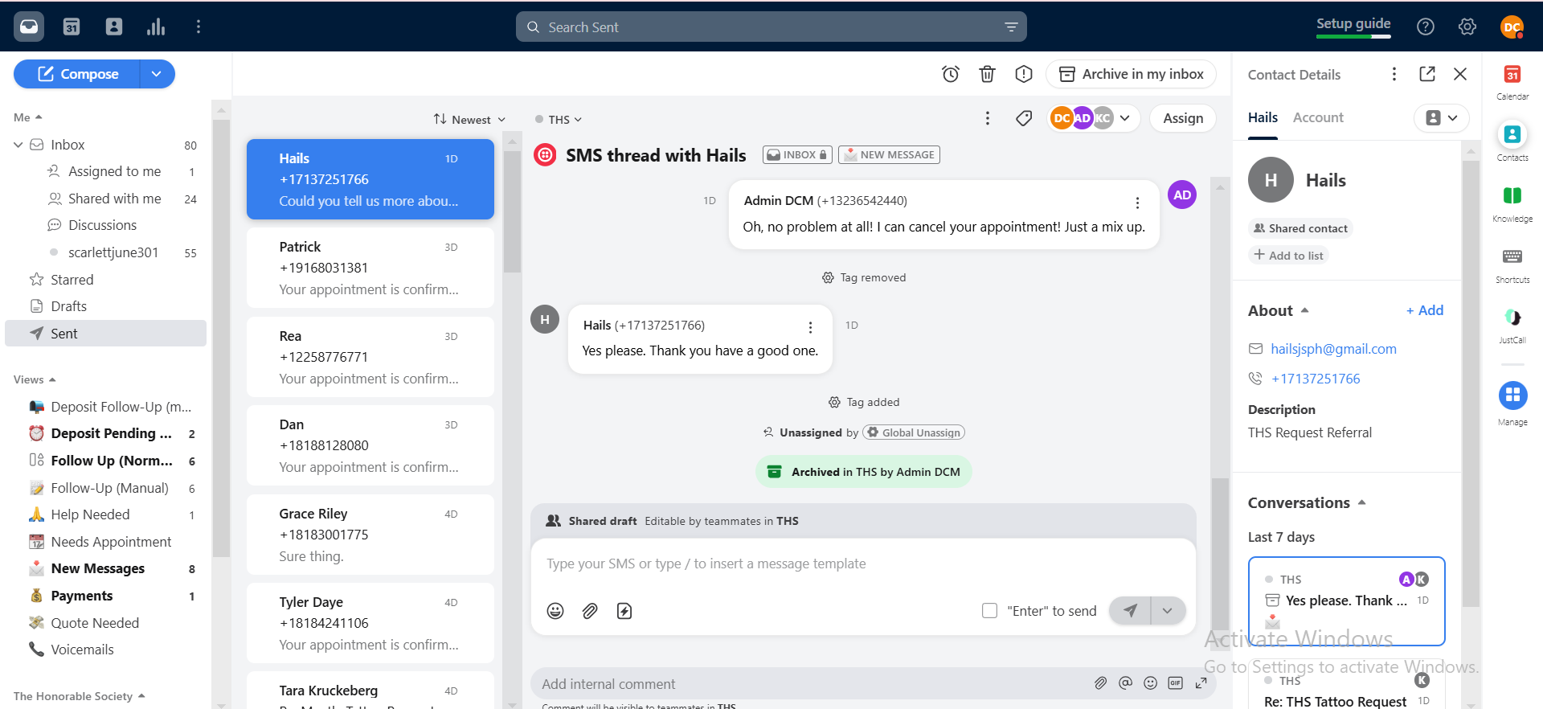Open Analytics chart icon in top bar
The width and height of the screenshot is (1543, 709).
click(156, 27)
